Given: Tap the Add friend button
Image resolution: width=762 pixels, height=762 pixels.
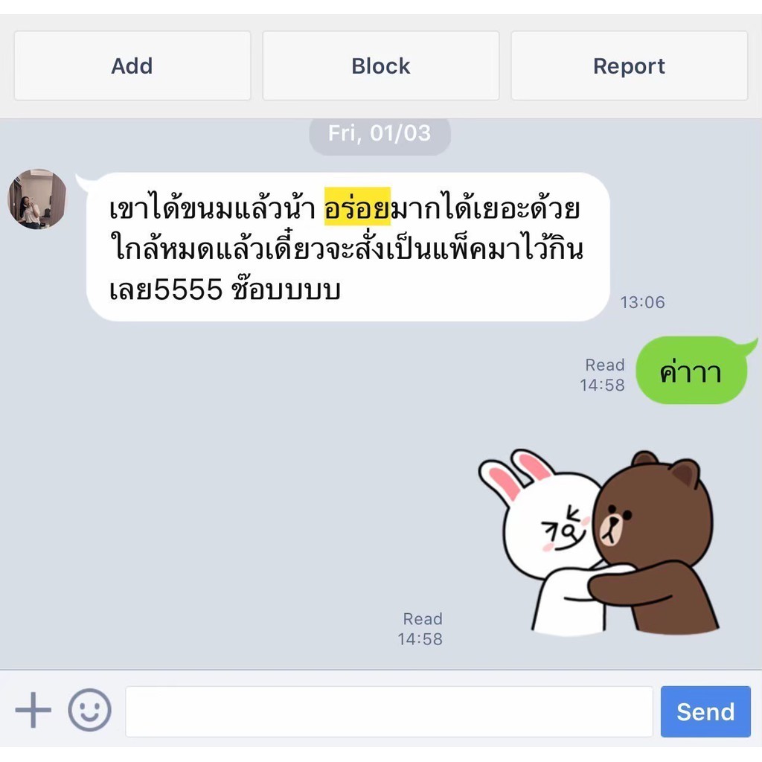Looking at the screenshot, I should click(x=132, y=65).
